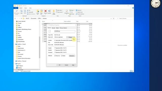Select the Public folder in the tree
162x91 pixels.
pyautogui.click(x=19, y=35)
